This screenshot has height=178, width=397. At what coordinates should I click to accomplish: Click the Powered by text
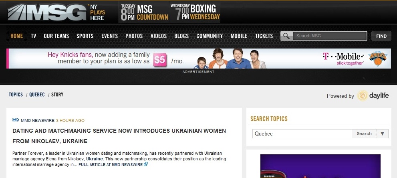(x=340, y=96)
